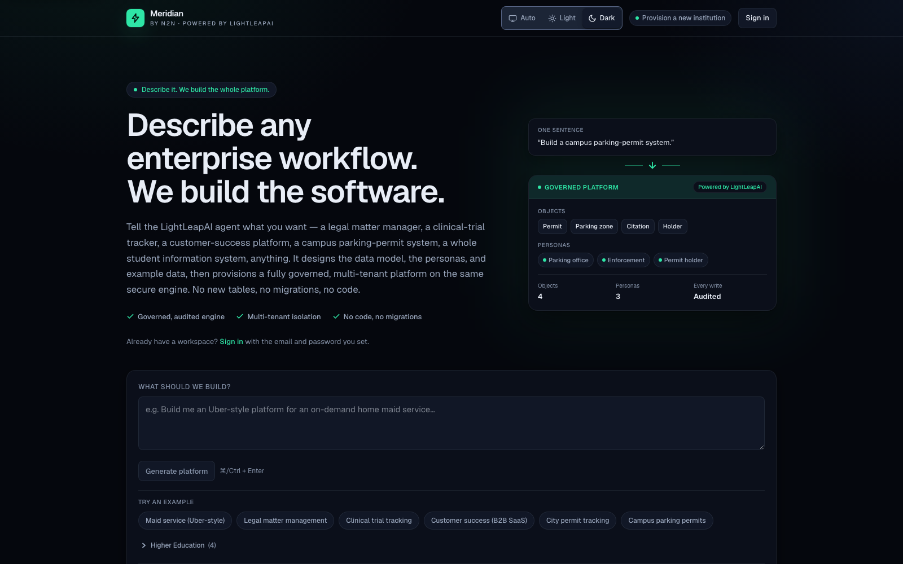This screenshot has width=903, height=564.
Task: Click the Citation object chip
Action: 638,226
